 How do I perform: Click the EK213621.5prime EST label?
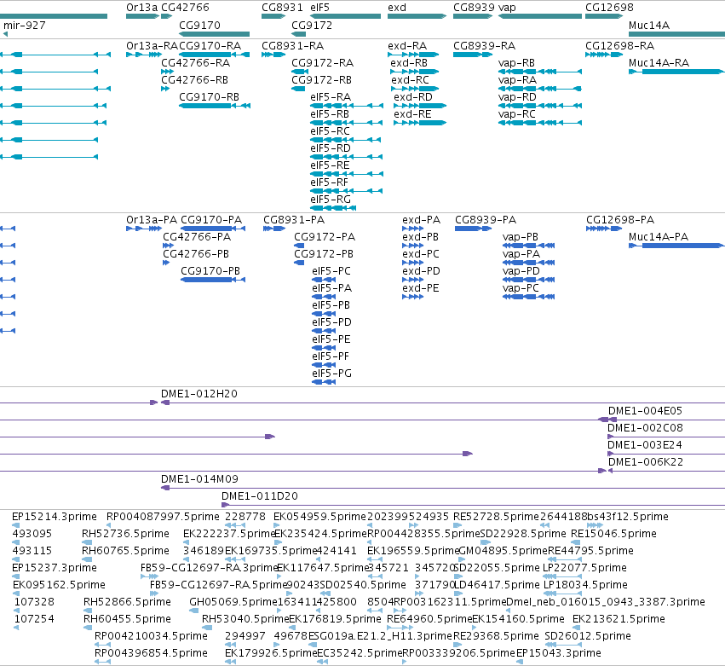pyautogui.click(x=619, y=619)
